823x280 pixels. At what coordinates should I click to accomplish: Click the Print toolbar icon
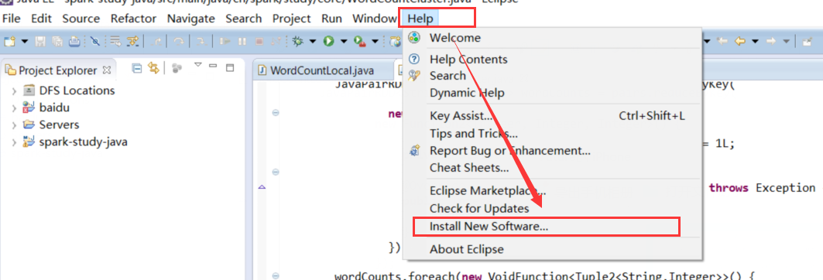coord(74,42)
